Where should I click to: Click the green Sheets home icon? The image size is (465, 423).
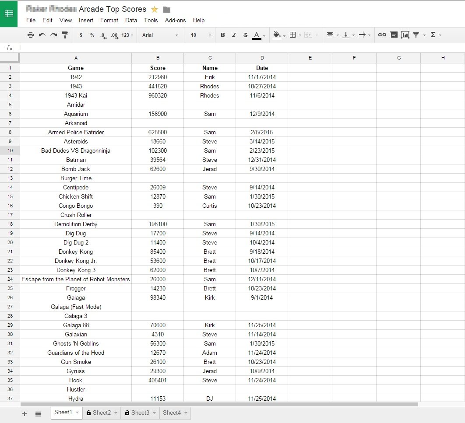tap(9, 14)
